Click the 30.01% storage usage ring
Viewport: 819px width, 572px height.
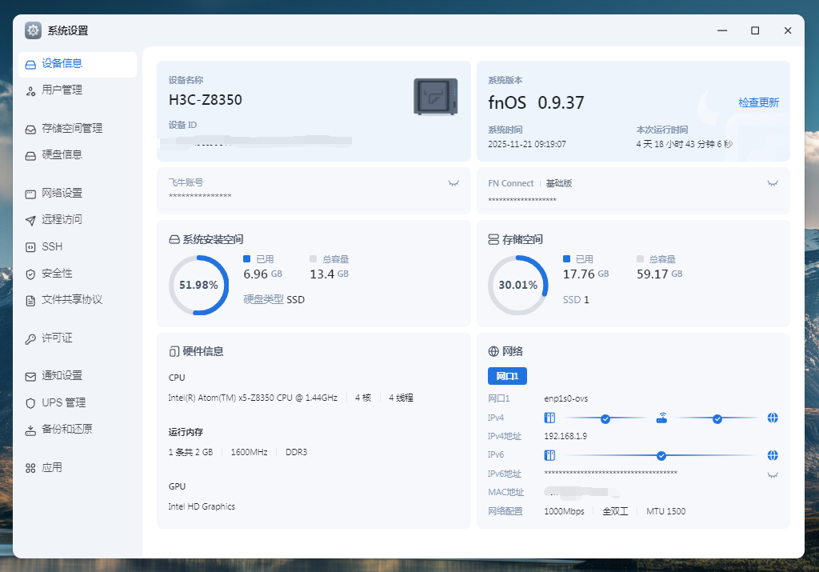[518, 285]
